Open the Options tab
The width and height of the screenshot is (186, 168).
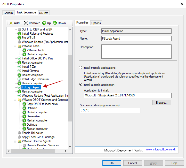pos(96,23)
